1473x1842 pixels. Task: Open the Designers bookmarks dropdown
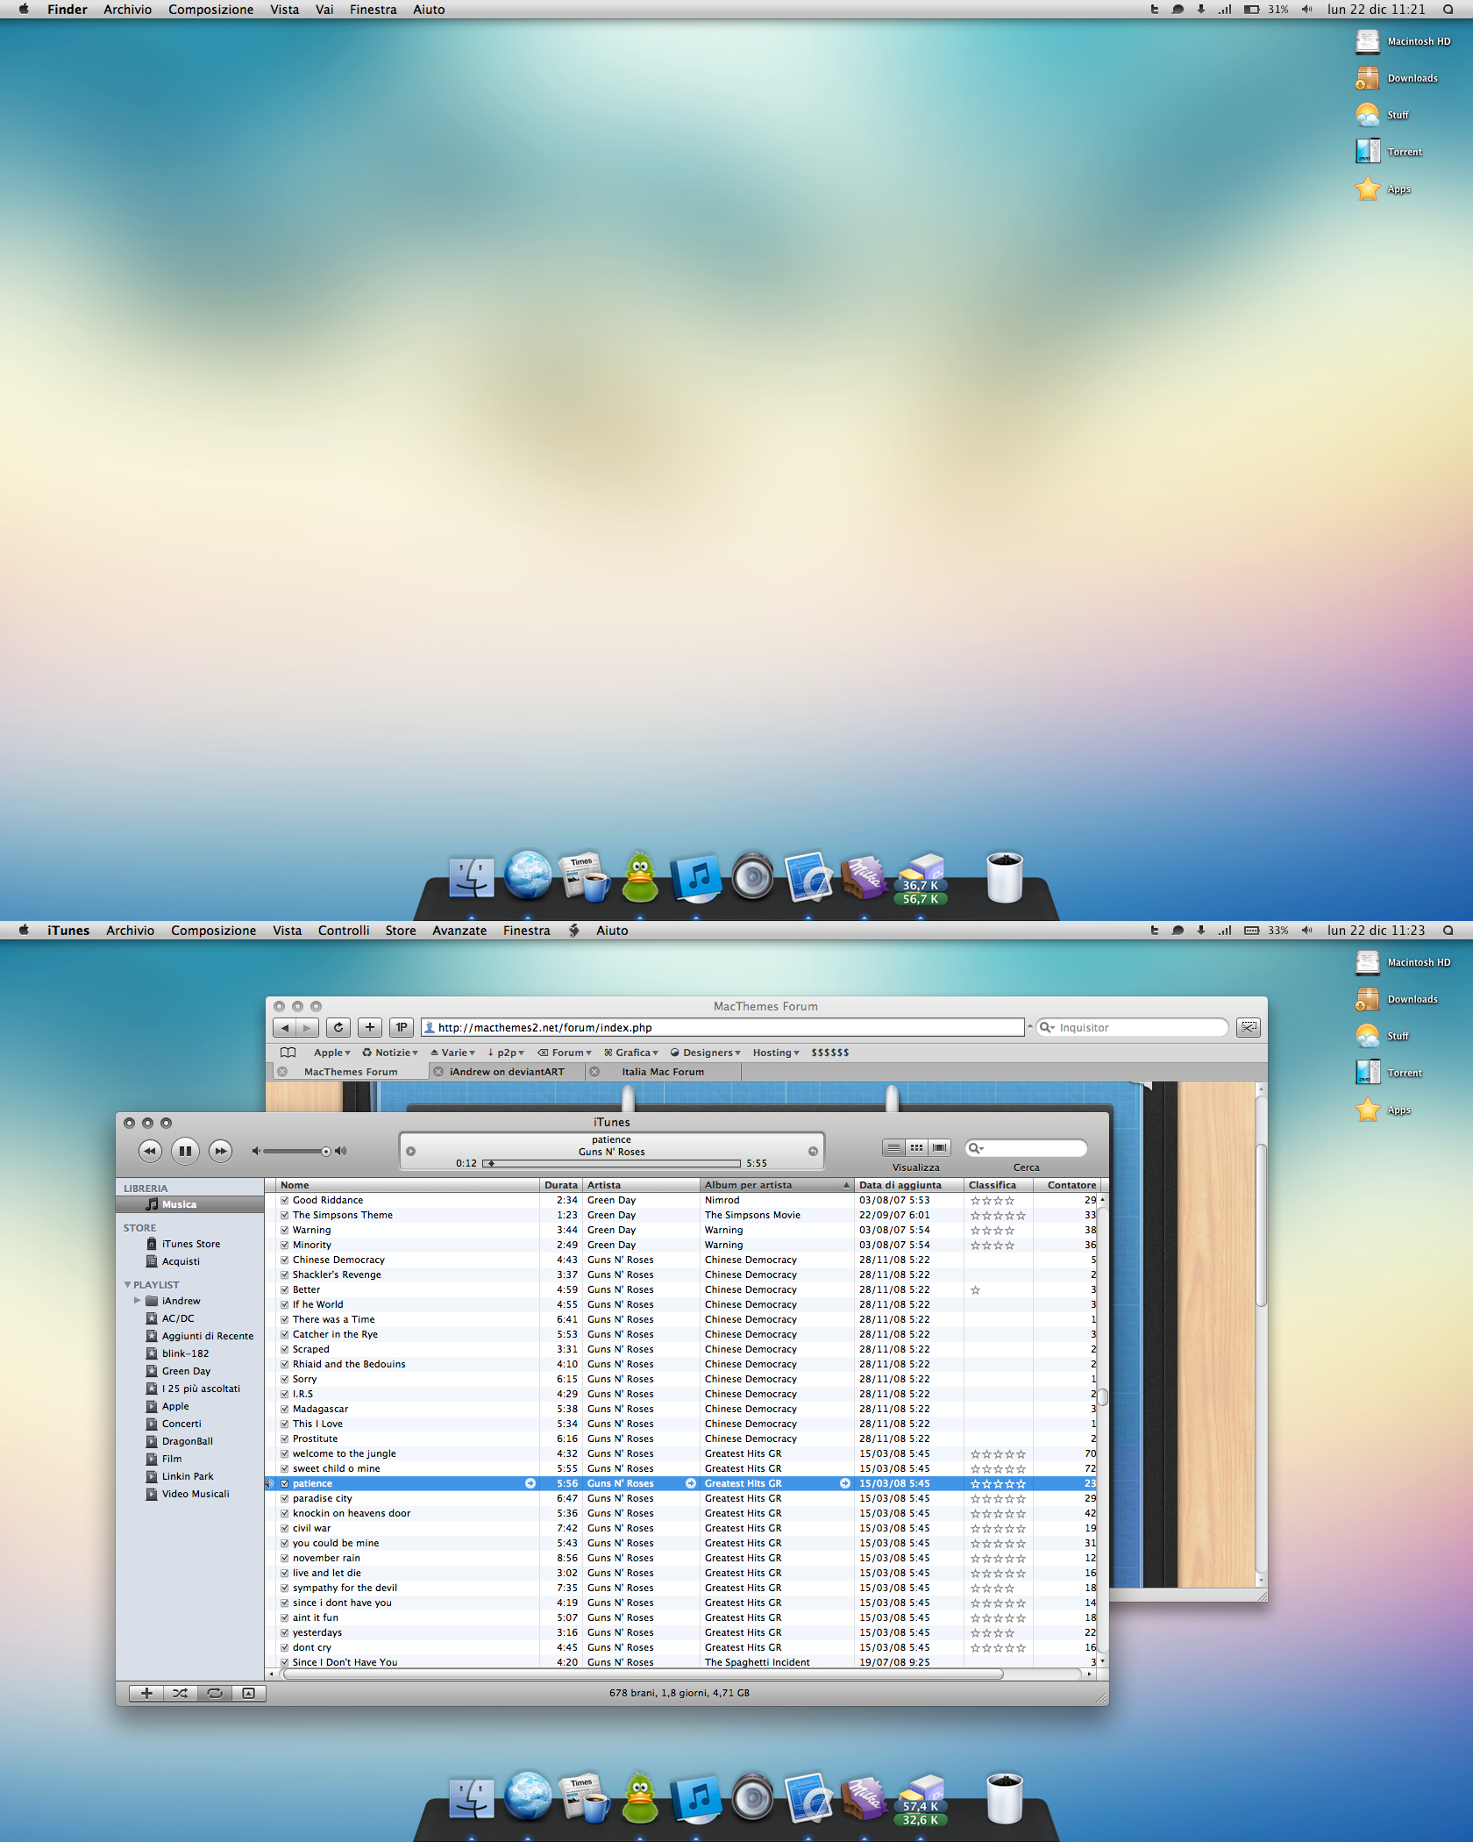tap(706, 1053)
